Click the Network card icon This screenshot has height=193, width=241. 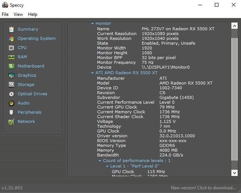click(x=11, y=122)
